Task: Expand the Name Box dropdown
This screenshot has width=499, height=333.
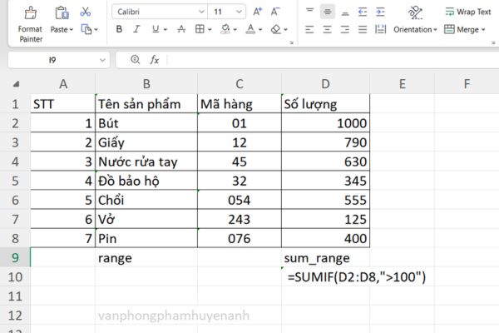Action: (102, 60)
